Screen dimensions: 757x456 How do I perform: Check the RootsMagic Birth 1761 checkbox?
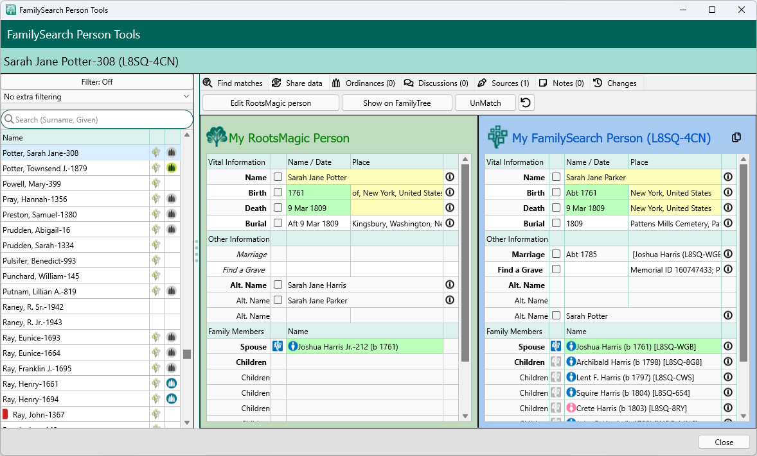click(278, 192)
